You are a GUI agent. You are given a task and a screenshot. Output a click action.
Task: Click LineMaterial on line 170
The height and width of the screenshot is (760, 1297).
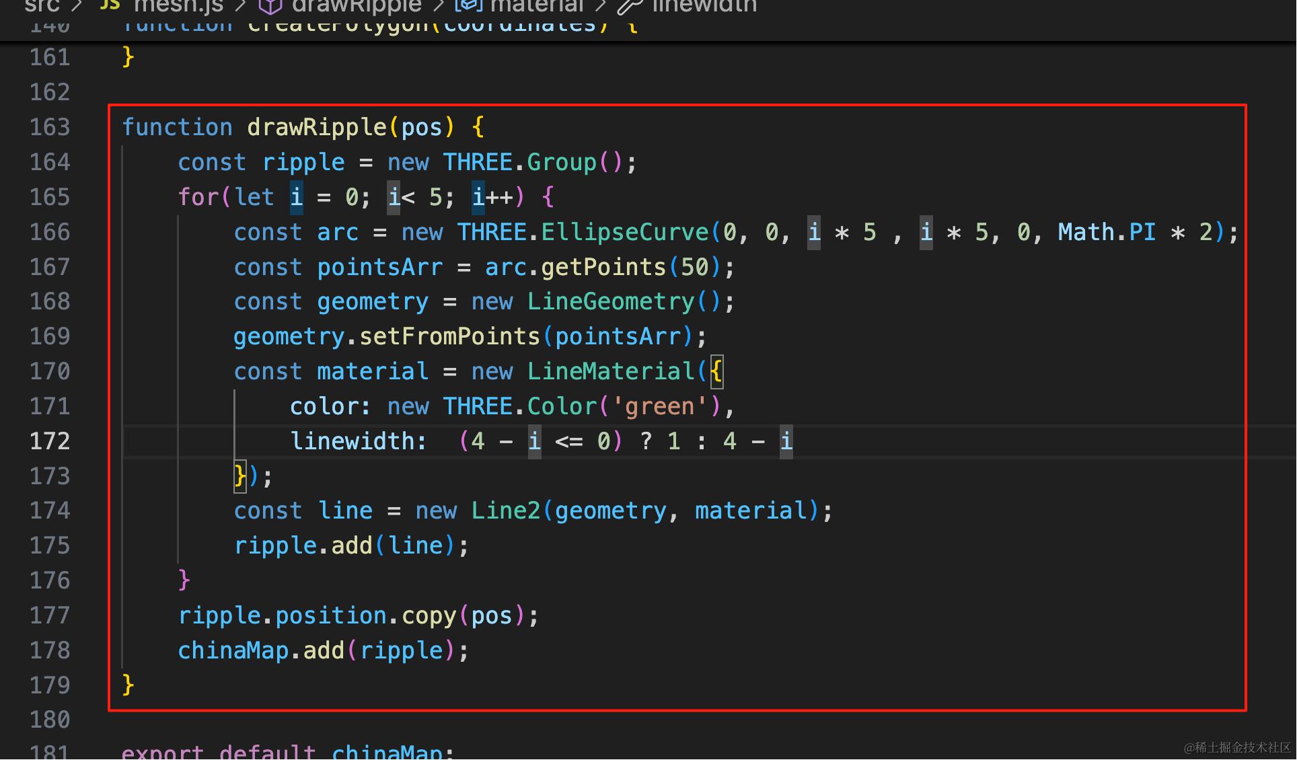611,371
